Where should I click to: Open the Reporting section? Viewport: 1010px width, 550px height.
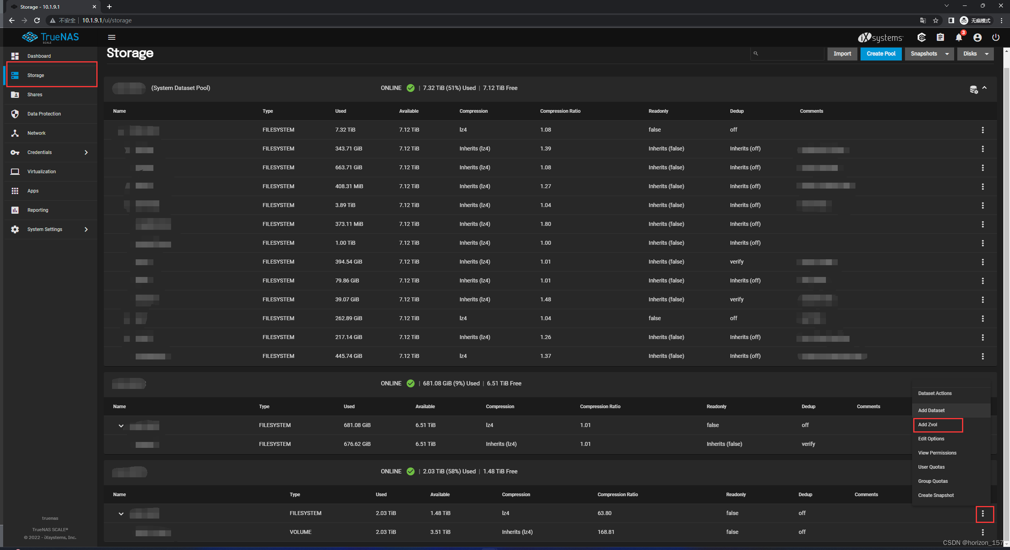pos(37,210)
